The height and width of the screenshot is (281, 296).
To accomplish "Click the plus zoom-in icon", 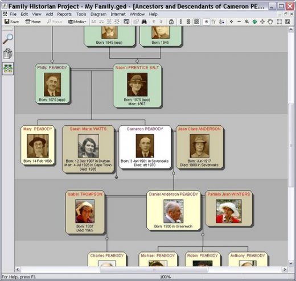I will click(x=231, y=22).
